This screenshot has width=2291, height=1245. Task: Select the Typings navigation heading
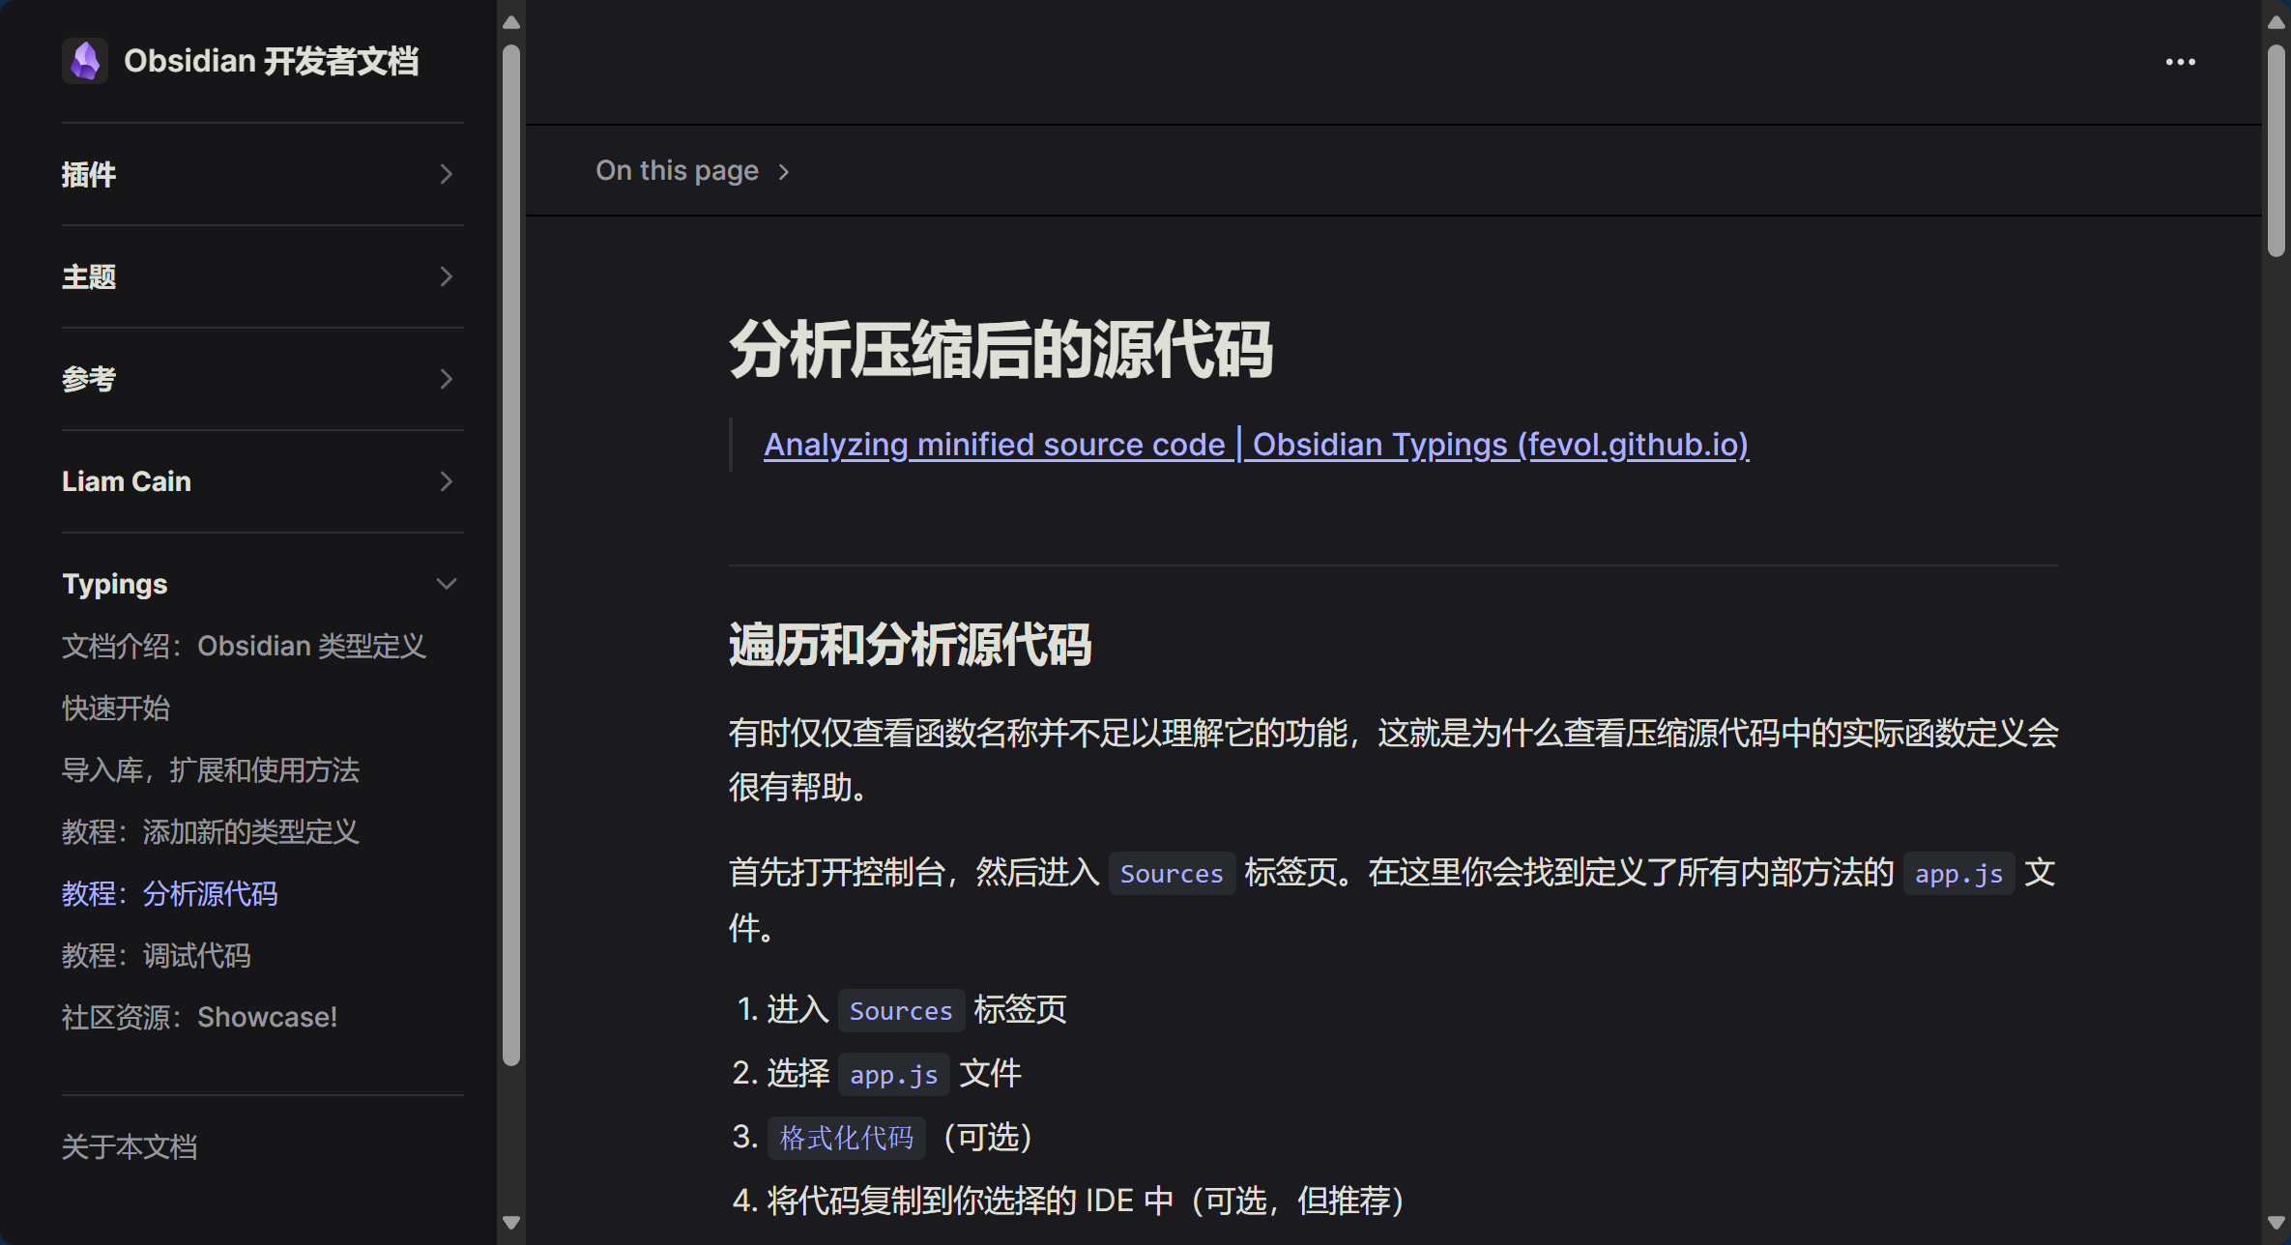115,584
